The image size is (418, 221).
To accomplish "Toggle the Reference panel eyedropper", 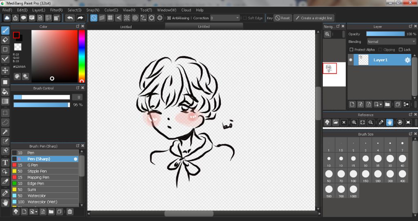I will pyautogui.click(x=382, y=122).
